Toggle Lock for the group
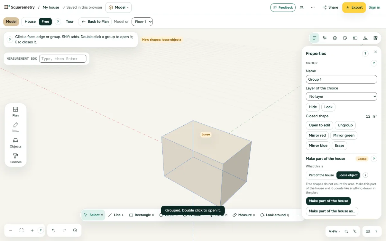The image size is (386, 241). (x=328, y=107)
